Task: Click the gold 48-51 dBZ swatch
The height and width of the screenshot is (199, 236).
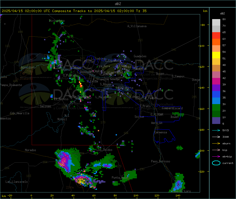Action: point(216,62)
